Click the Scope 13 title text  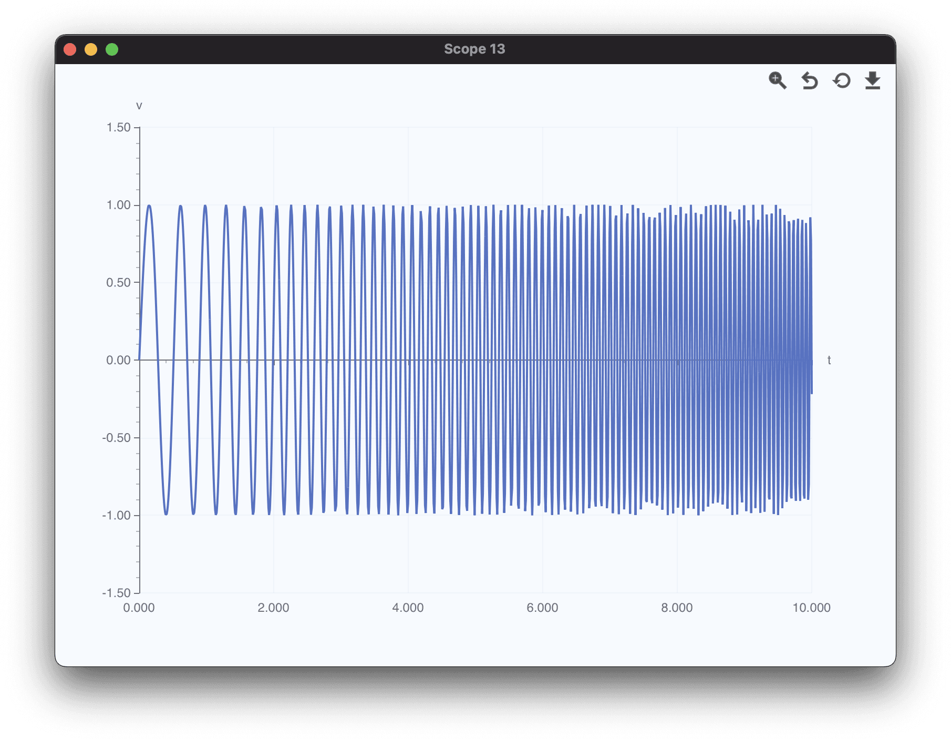pyautogui.click(x=474, y=49)
